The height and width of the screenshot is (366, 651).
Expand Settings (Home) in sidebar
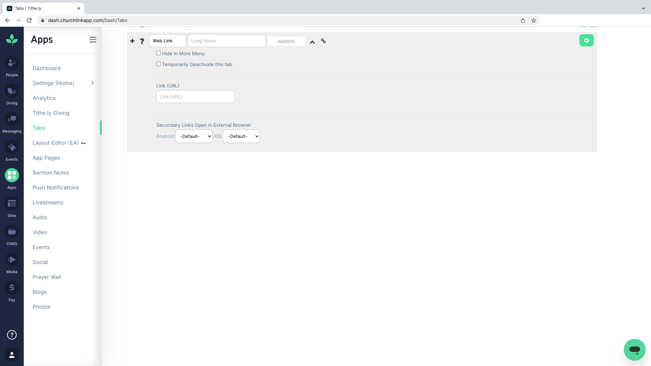click(92, 83)
